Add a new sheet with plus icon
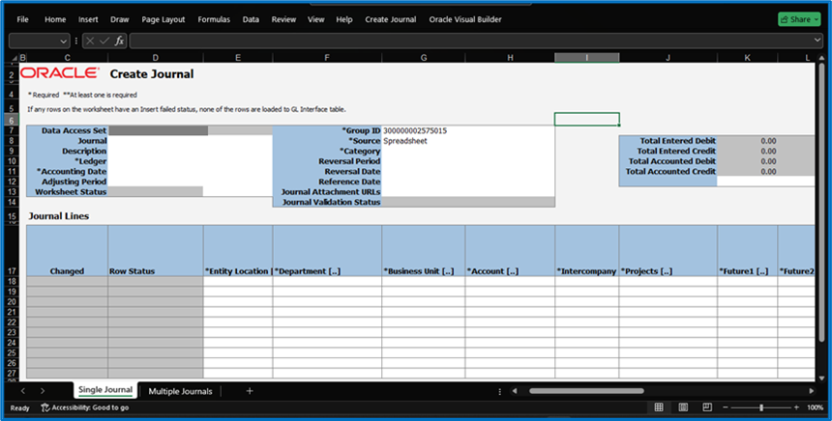This screenshot has height=421, width=832. coord(250,391)
